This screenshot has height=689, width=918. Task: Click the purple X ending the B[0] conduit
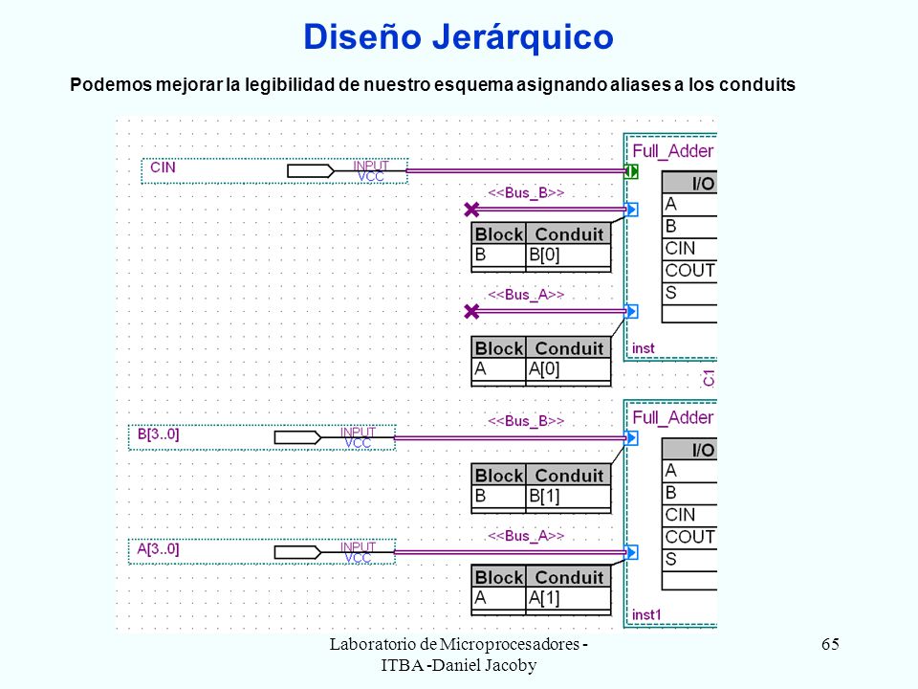point(471,210)
